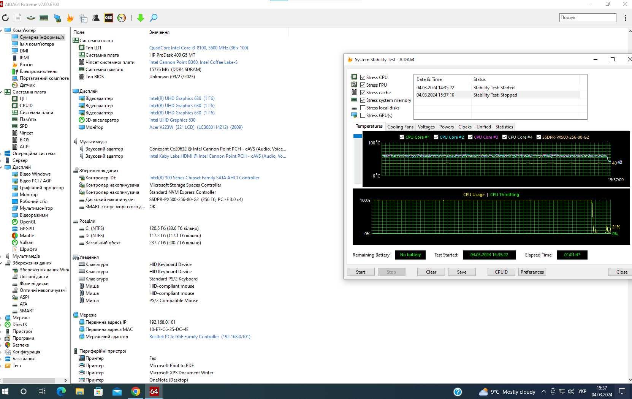Collapse the Дисплей tree node

tap(2, 167)
